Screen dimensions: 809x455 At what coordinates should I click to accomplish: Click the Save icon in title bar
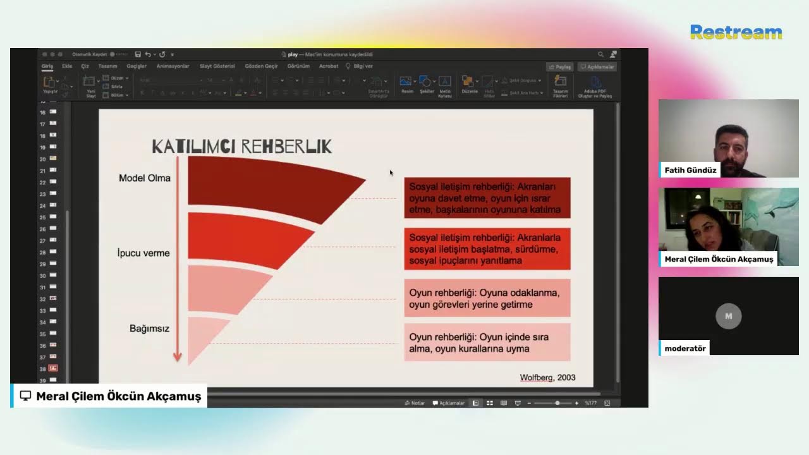pos(138,54)
